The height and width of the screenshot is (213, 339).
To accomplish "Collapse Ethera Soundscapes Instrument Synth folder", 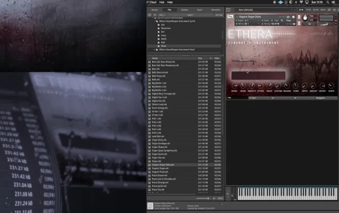I will coord(155,21).
